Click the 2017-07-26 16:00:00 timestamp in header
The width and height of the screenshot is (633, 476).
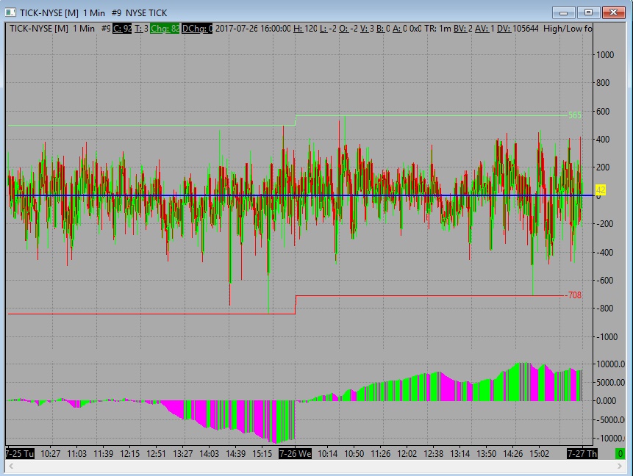tap(253, 28)
